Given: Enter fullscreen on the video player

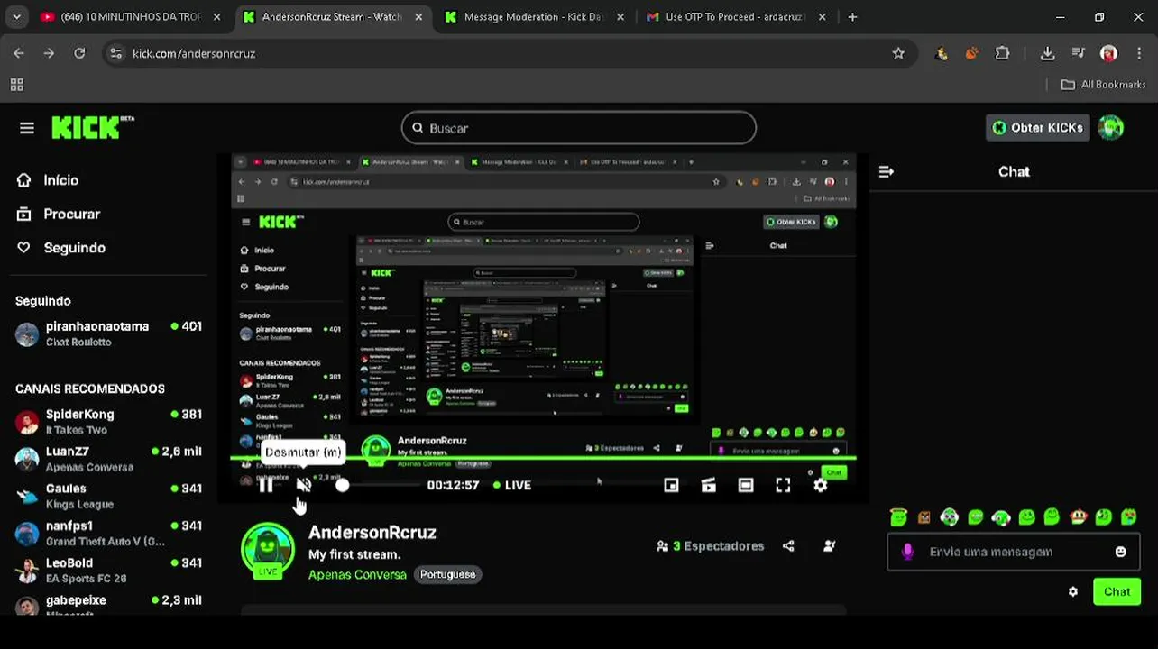Looking at the screenshot, I should tap(783, 485).
